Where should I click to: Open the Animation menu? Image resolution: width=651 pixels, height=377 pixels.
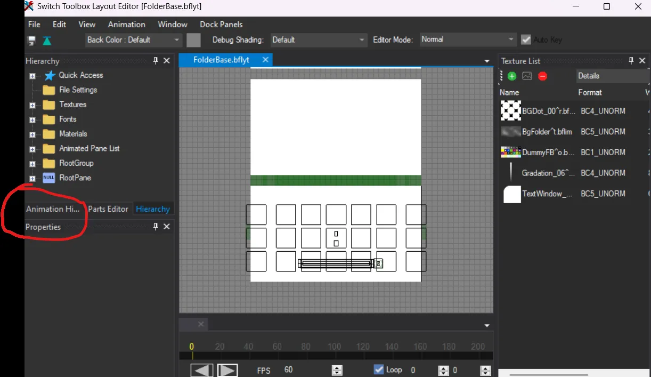tap(126, 25)
